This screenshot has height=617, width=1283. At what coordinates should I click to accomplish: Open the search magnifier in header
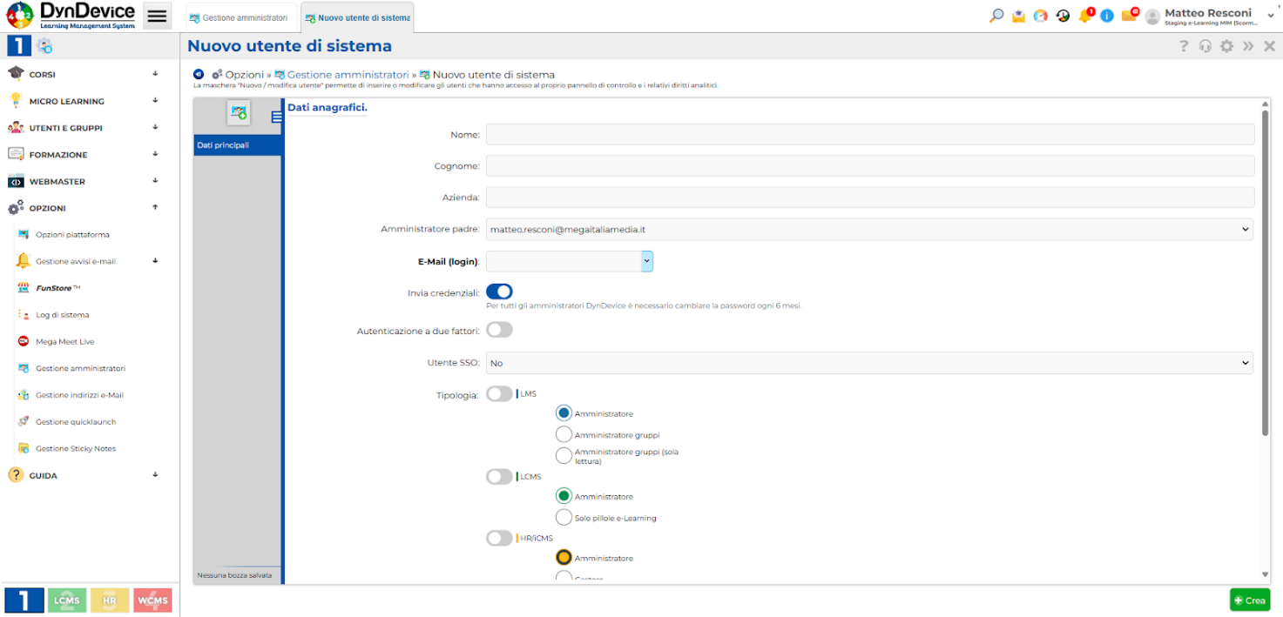click(x=996, y=16)
